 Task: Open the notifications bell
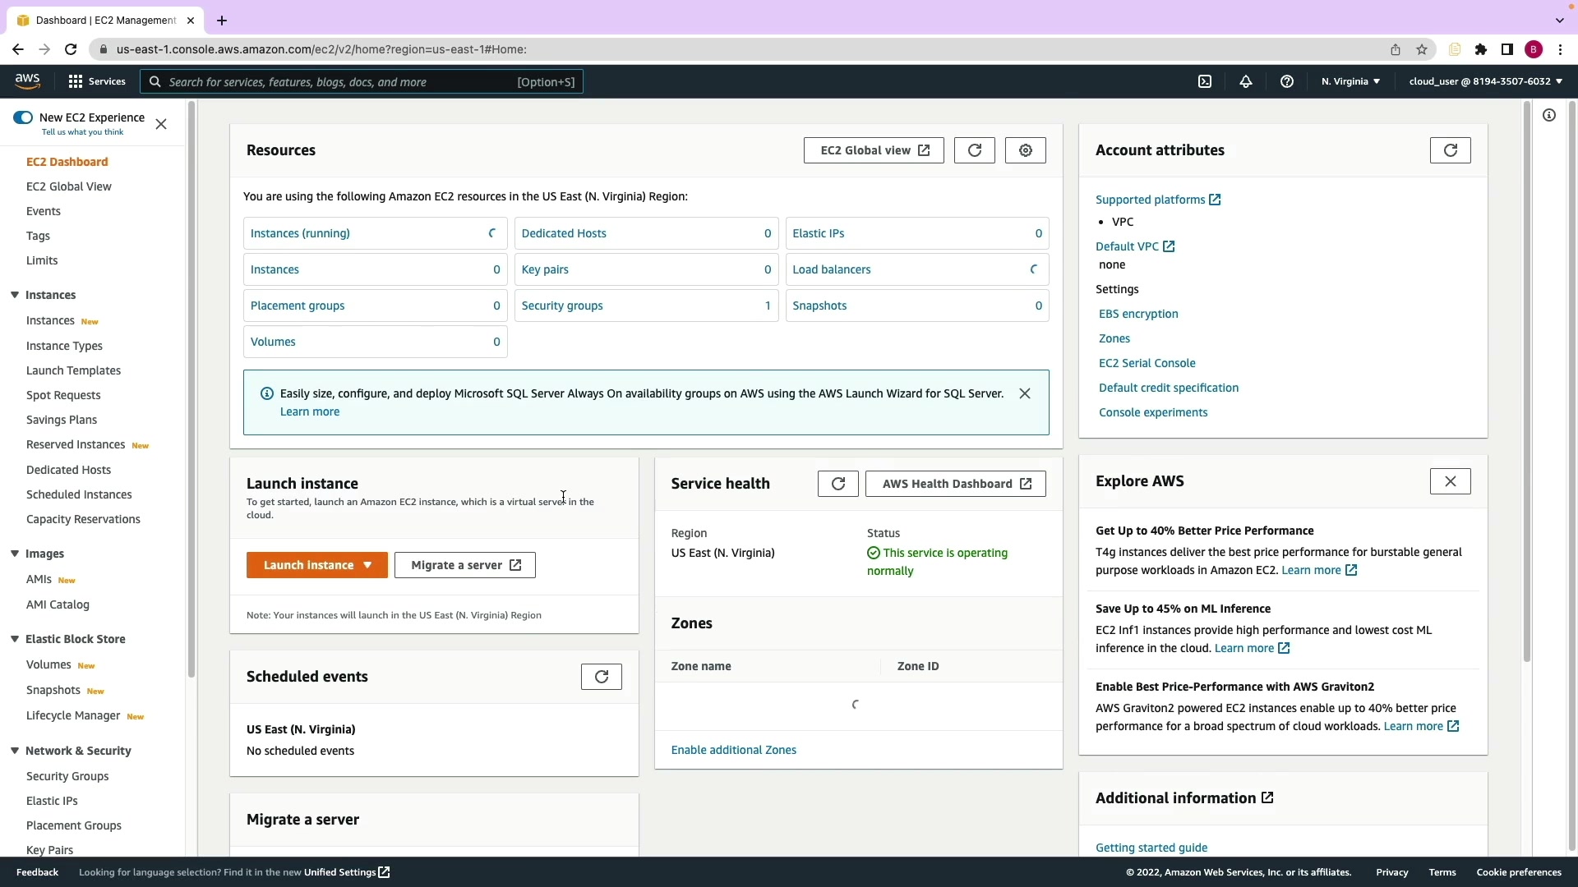(x=1246, y=81)
